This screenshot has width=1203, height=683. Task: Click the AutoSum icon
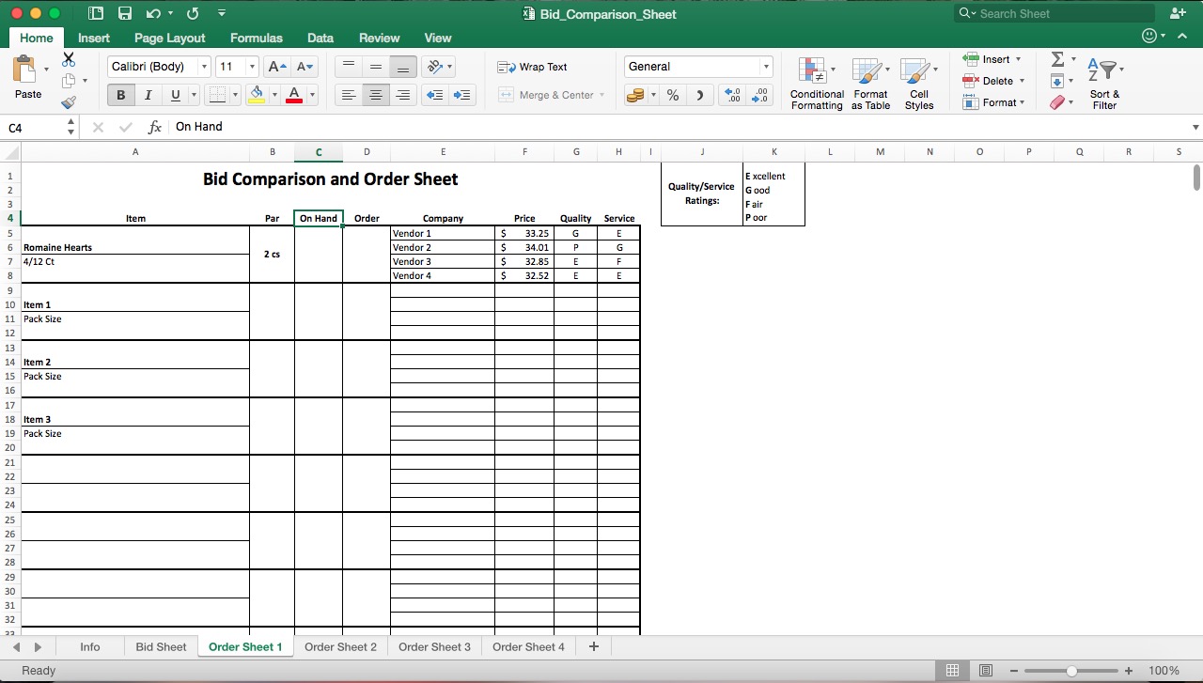[1059, 59]
